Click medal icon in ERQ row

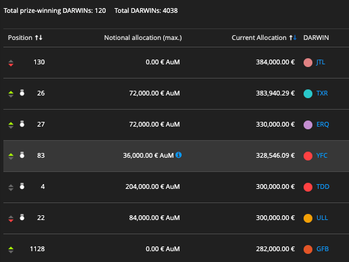tap(22, 124)
